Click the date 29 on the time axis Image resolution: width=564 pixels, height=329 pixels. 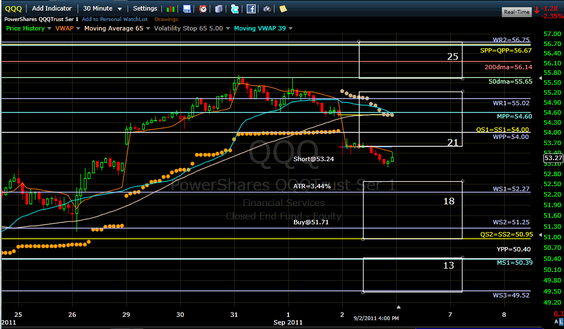(x=126, y=315)
